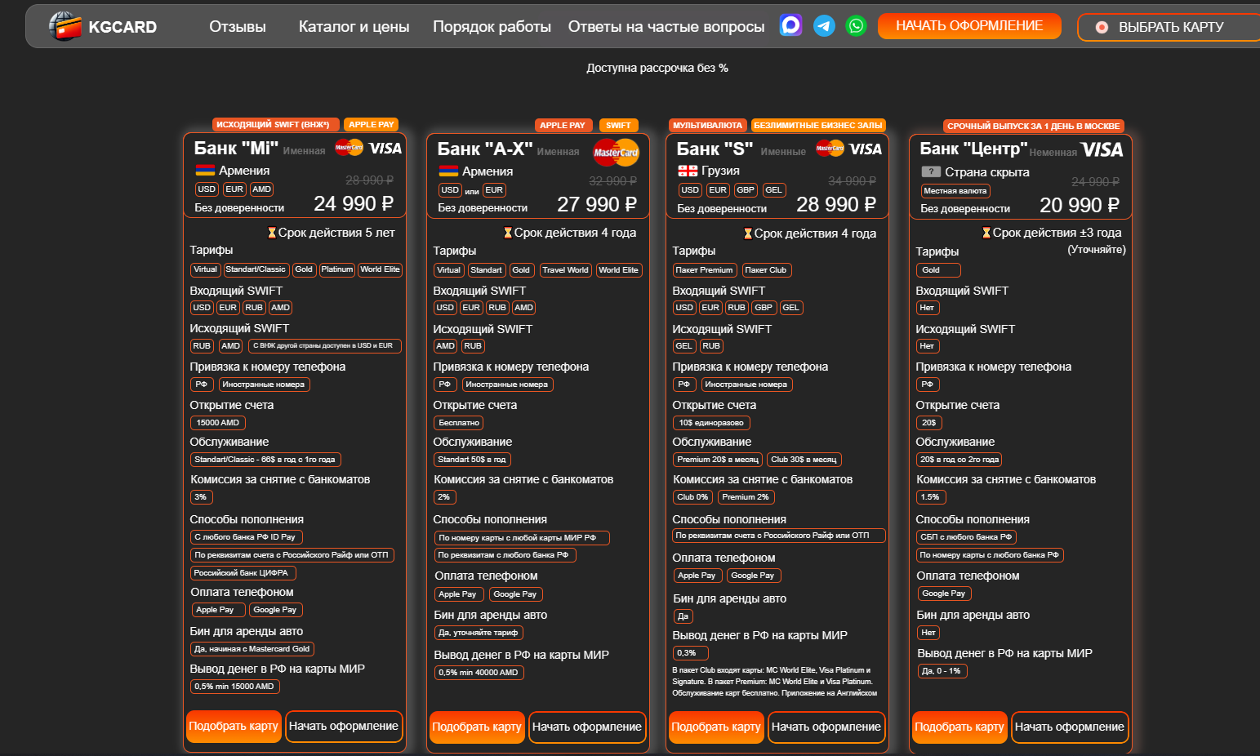1260x756 pixels.
Task: Click Подобрать карту under Банк "S"
Action: click(716, 727)
